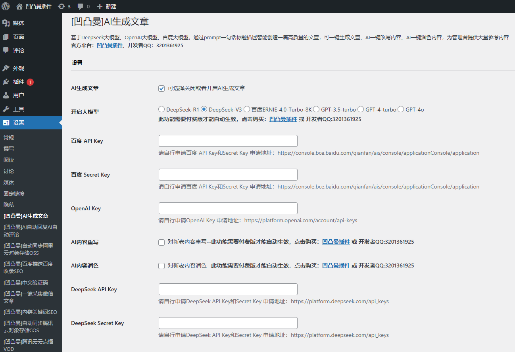Open the updates icon showing 3

61,6
